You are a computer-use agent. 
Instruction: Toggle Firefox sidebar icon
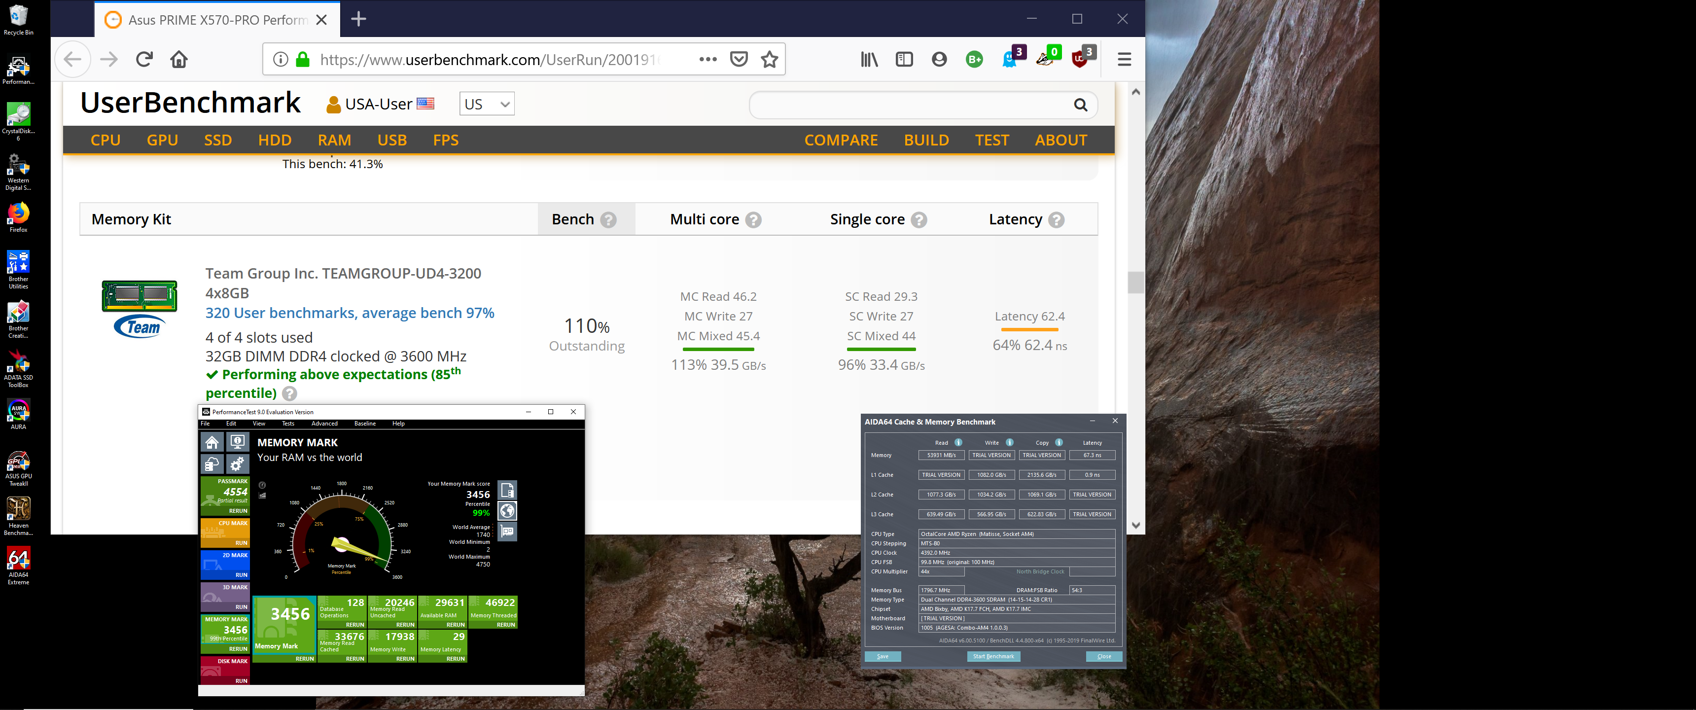click(904, 59)
